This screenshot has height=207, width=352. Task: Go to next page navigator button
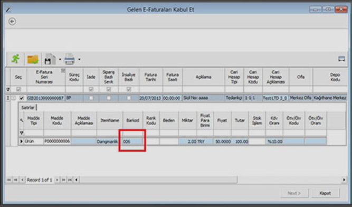pyautogui.click(x=63, y=180)
